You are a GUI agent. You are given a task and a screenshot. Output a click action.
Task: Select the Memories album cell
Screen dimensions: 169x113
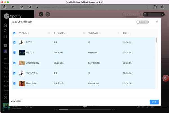93,53
